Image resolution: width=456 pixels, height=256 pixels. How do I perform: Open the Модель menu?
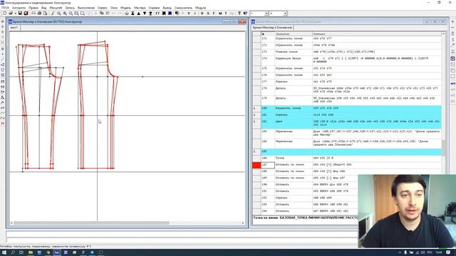pyautogui.click(x=125, y=8)
